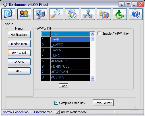Viewport: 145px width, 116px height.
Task: Click the software box with CD icon
Action: pyautogui.click(x=72, y=14)
